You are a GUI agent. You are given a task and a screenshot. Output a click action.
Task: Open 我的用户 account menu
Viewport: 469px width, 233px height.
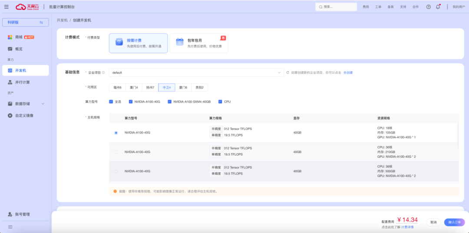[x=459, y=6]
